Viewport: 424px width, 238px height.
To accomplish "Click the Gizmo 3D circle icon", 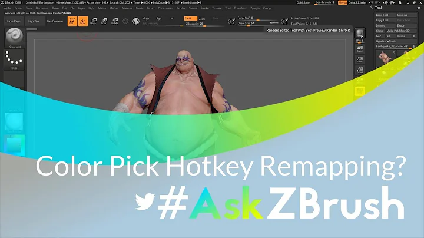I will tap(125, 21).
